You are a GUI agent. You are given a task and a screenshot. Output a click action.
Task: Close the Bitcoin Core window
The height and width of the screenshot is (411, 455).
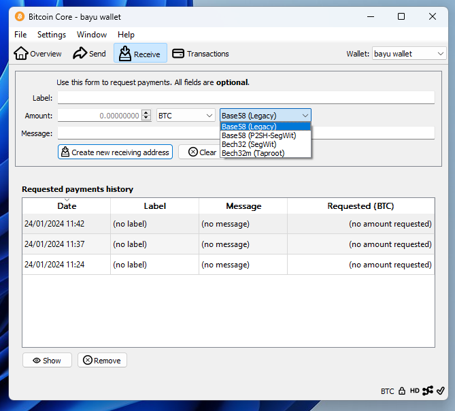coord(433,16)
